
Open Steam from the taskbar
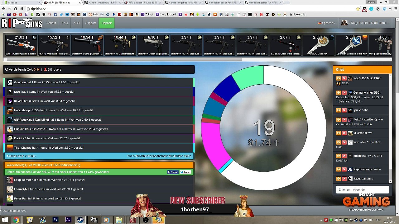pos(80,220)
